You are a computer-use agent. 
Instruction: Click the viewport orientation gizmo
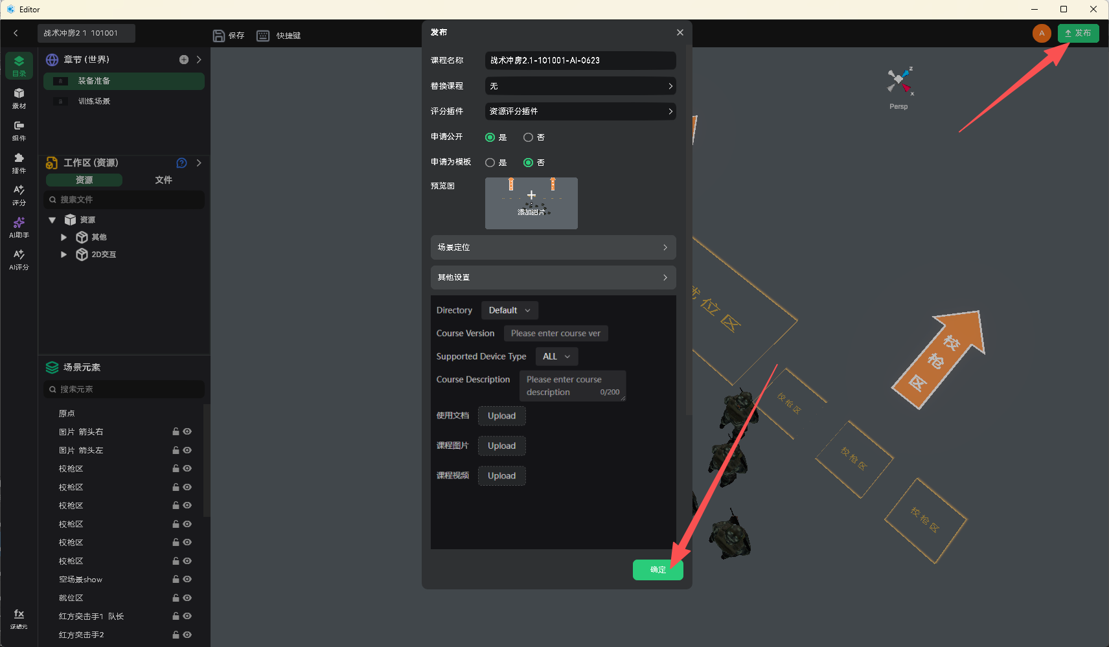(899, 81)
